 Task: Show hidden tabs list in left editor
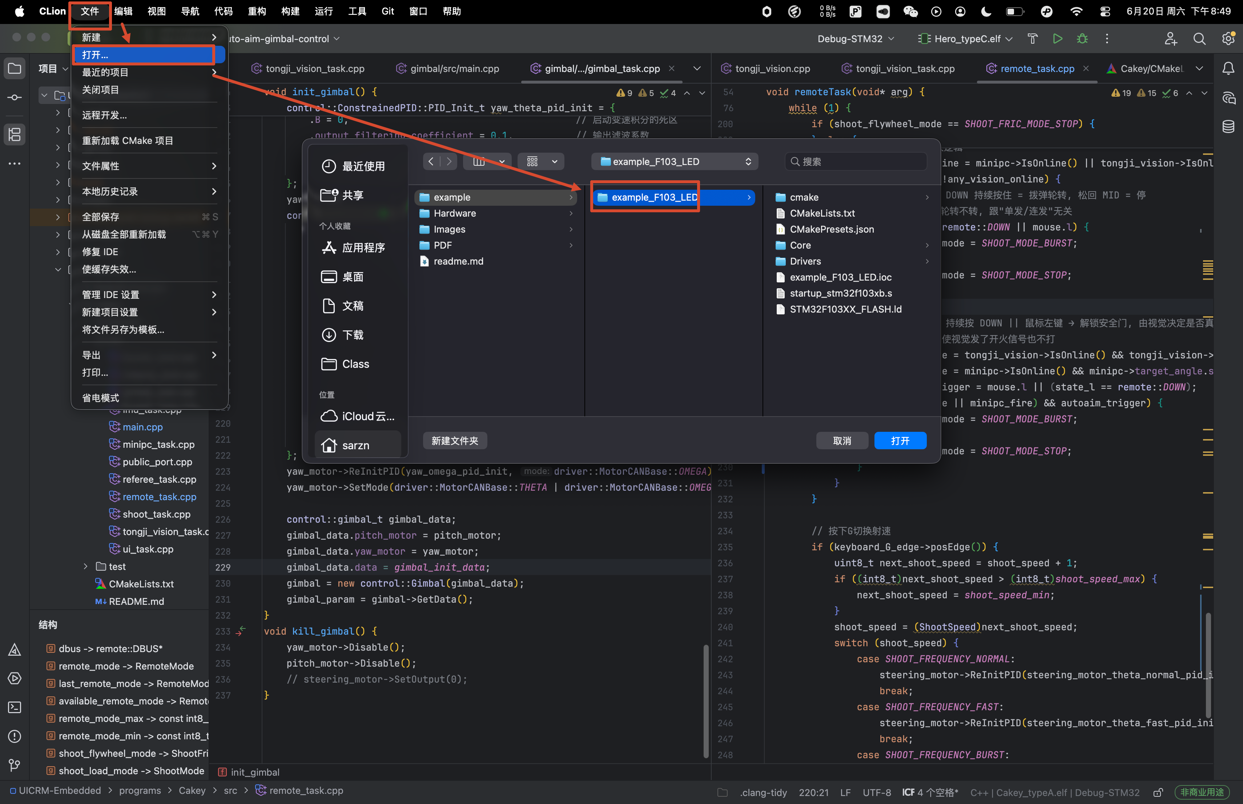click(697, 68)
